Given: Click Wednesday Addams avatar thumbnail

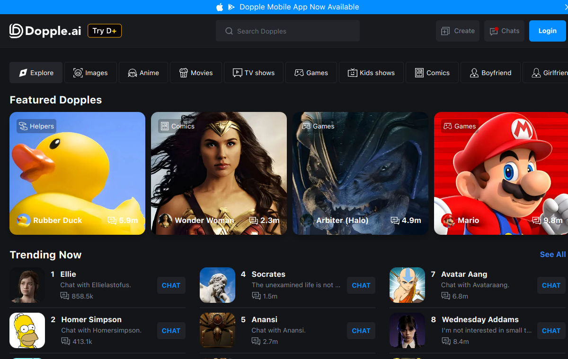Looking at the screenshot, I should pos(407,331).
